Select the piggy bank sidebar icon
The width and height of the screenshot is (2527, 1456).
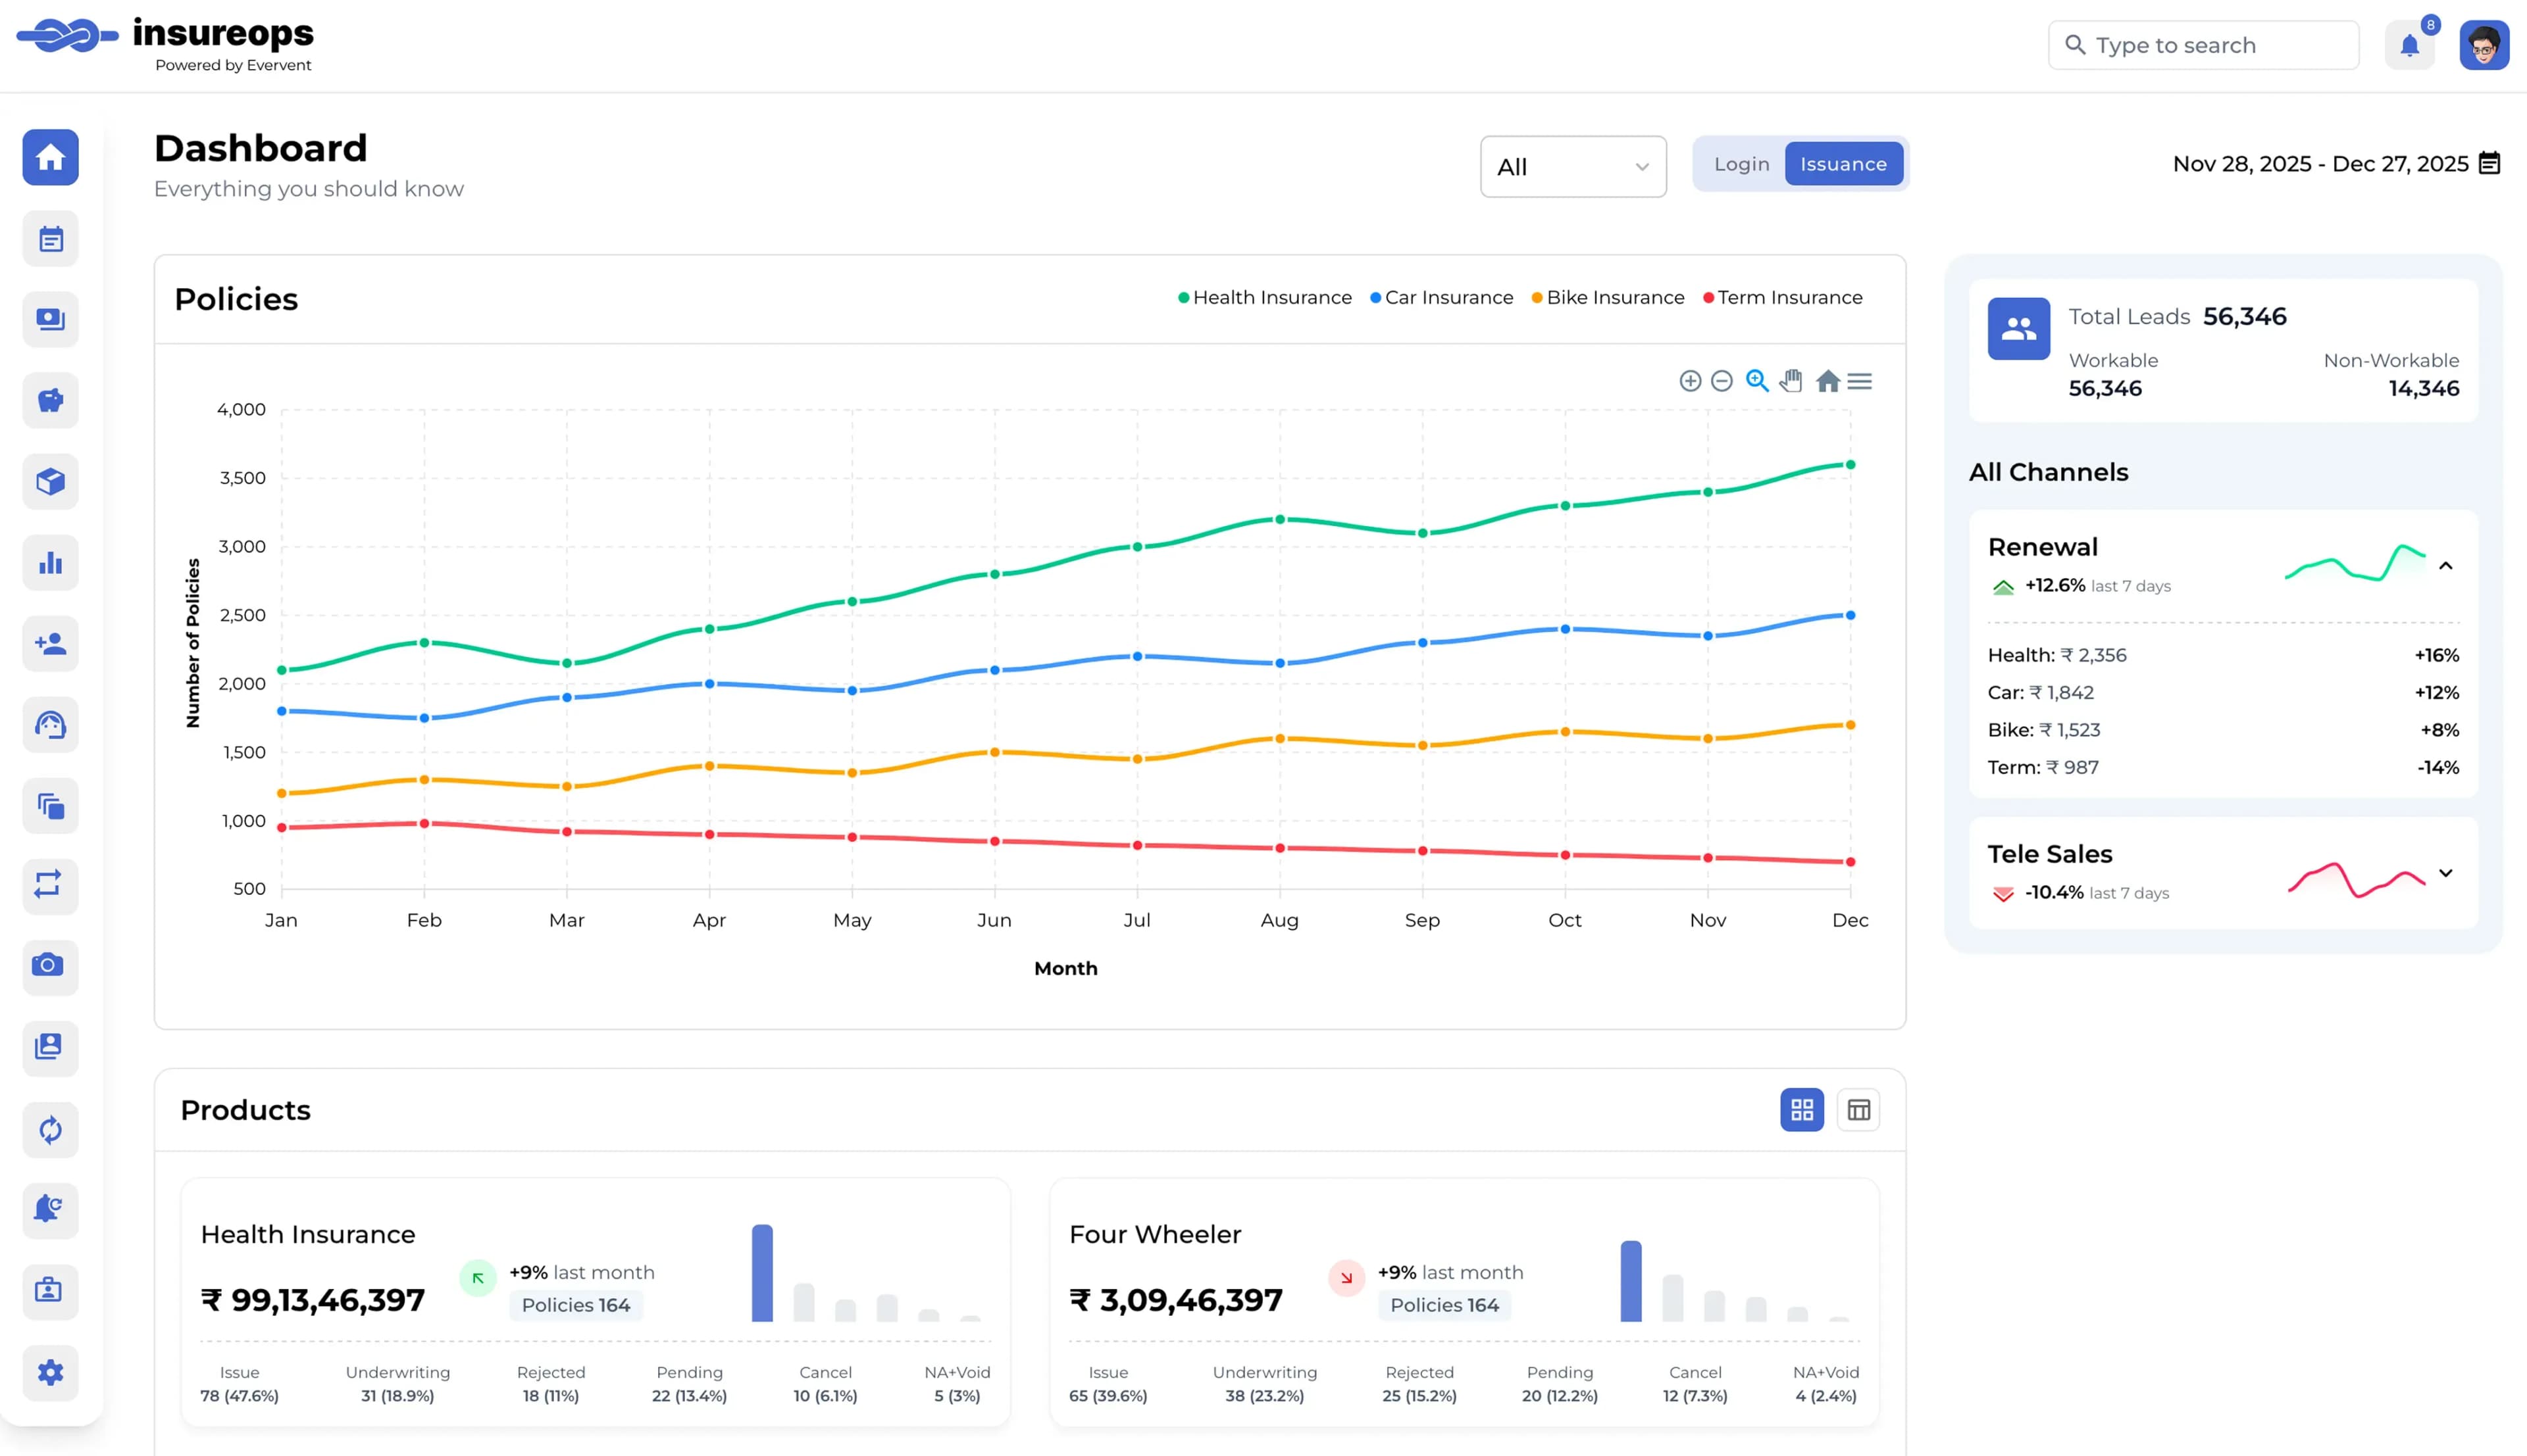tap(50, 401)
